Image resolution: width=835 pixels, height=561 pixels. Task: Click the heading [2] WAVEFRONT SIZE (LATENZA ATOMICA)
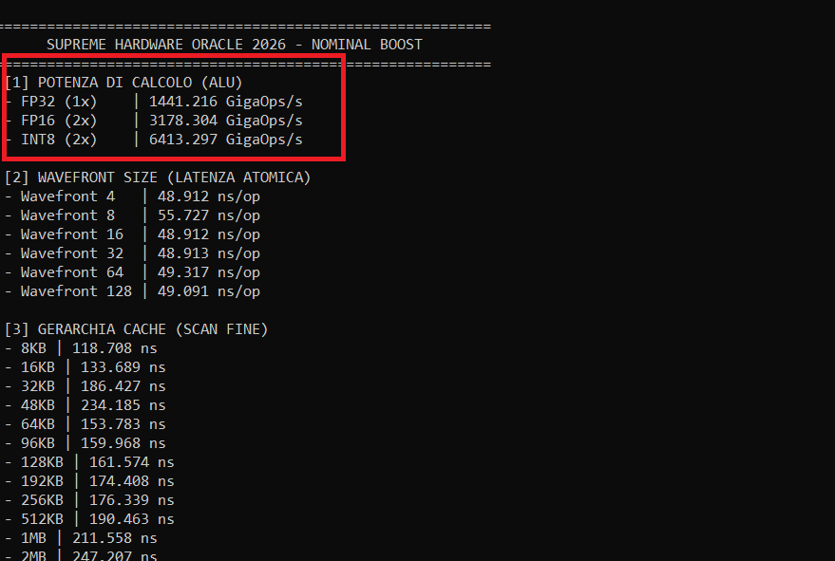coord(158,178)
